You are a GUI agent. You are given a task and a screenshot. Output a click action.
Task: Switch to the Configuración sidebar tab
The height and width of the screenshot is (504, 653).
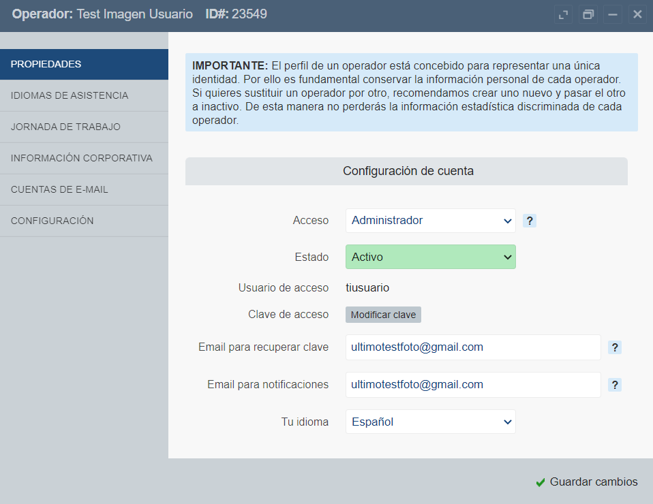84,221
